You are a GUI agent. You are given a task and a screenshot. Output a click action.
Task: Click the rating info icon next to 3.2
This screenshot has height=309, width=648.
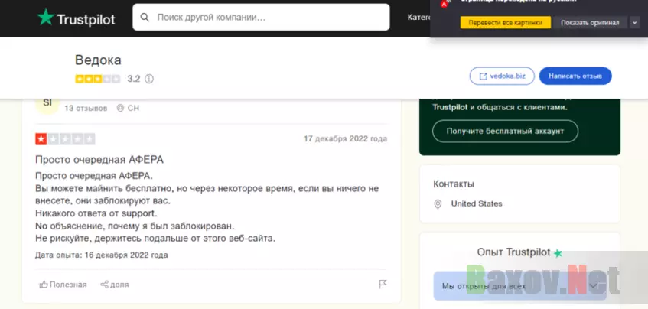coord(149,79)
